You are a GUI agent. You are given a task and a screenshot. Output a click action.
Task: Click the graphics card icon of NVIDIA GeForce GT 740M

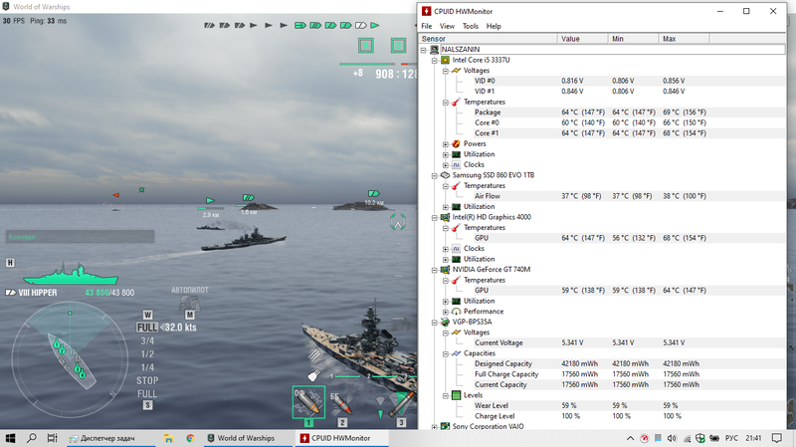coord(445,269)
